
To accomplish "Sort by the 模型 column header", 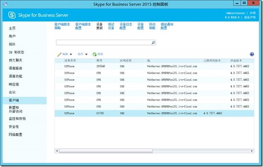I will (99, 60).
